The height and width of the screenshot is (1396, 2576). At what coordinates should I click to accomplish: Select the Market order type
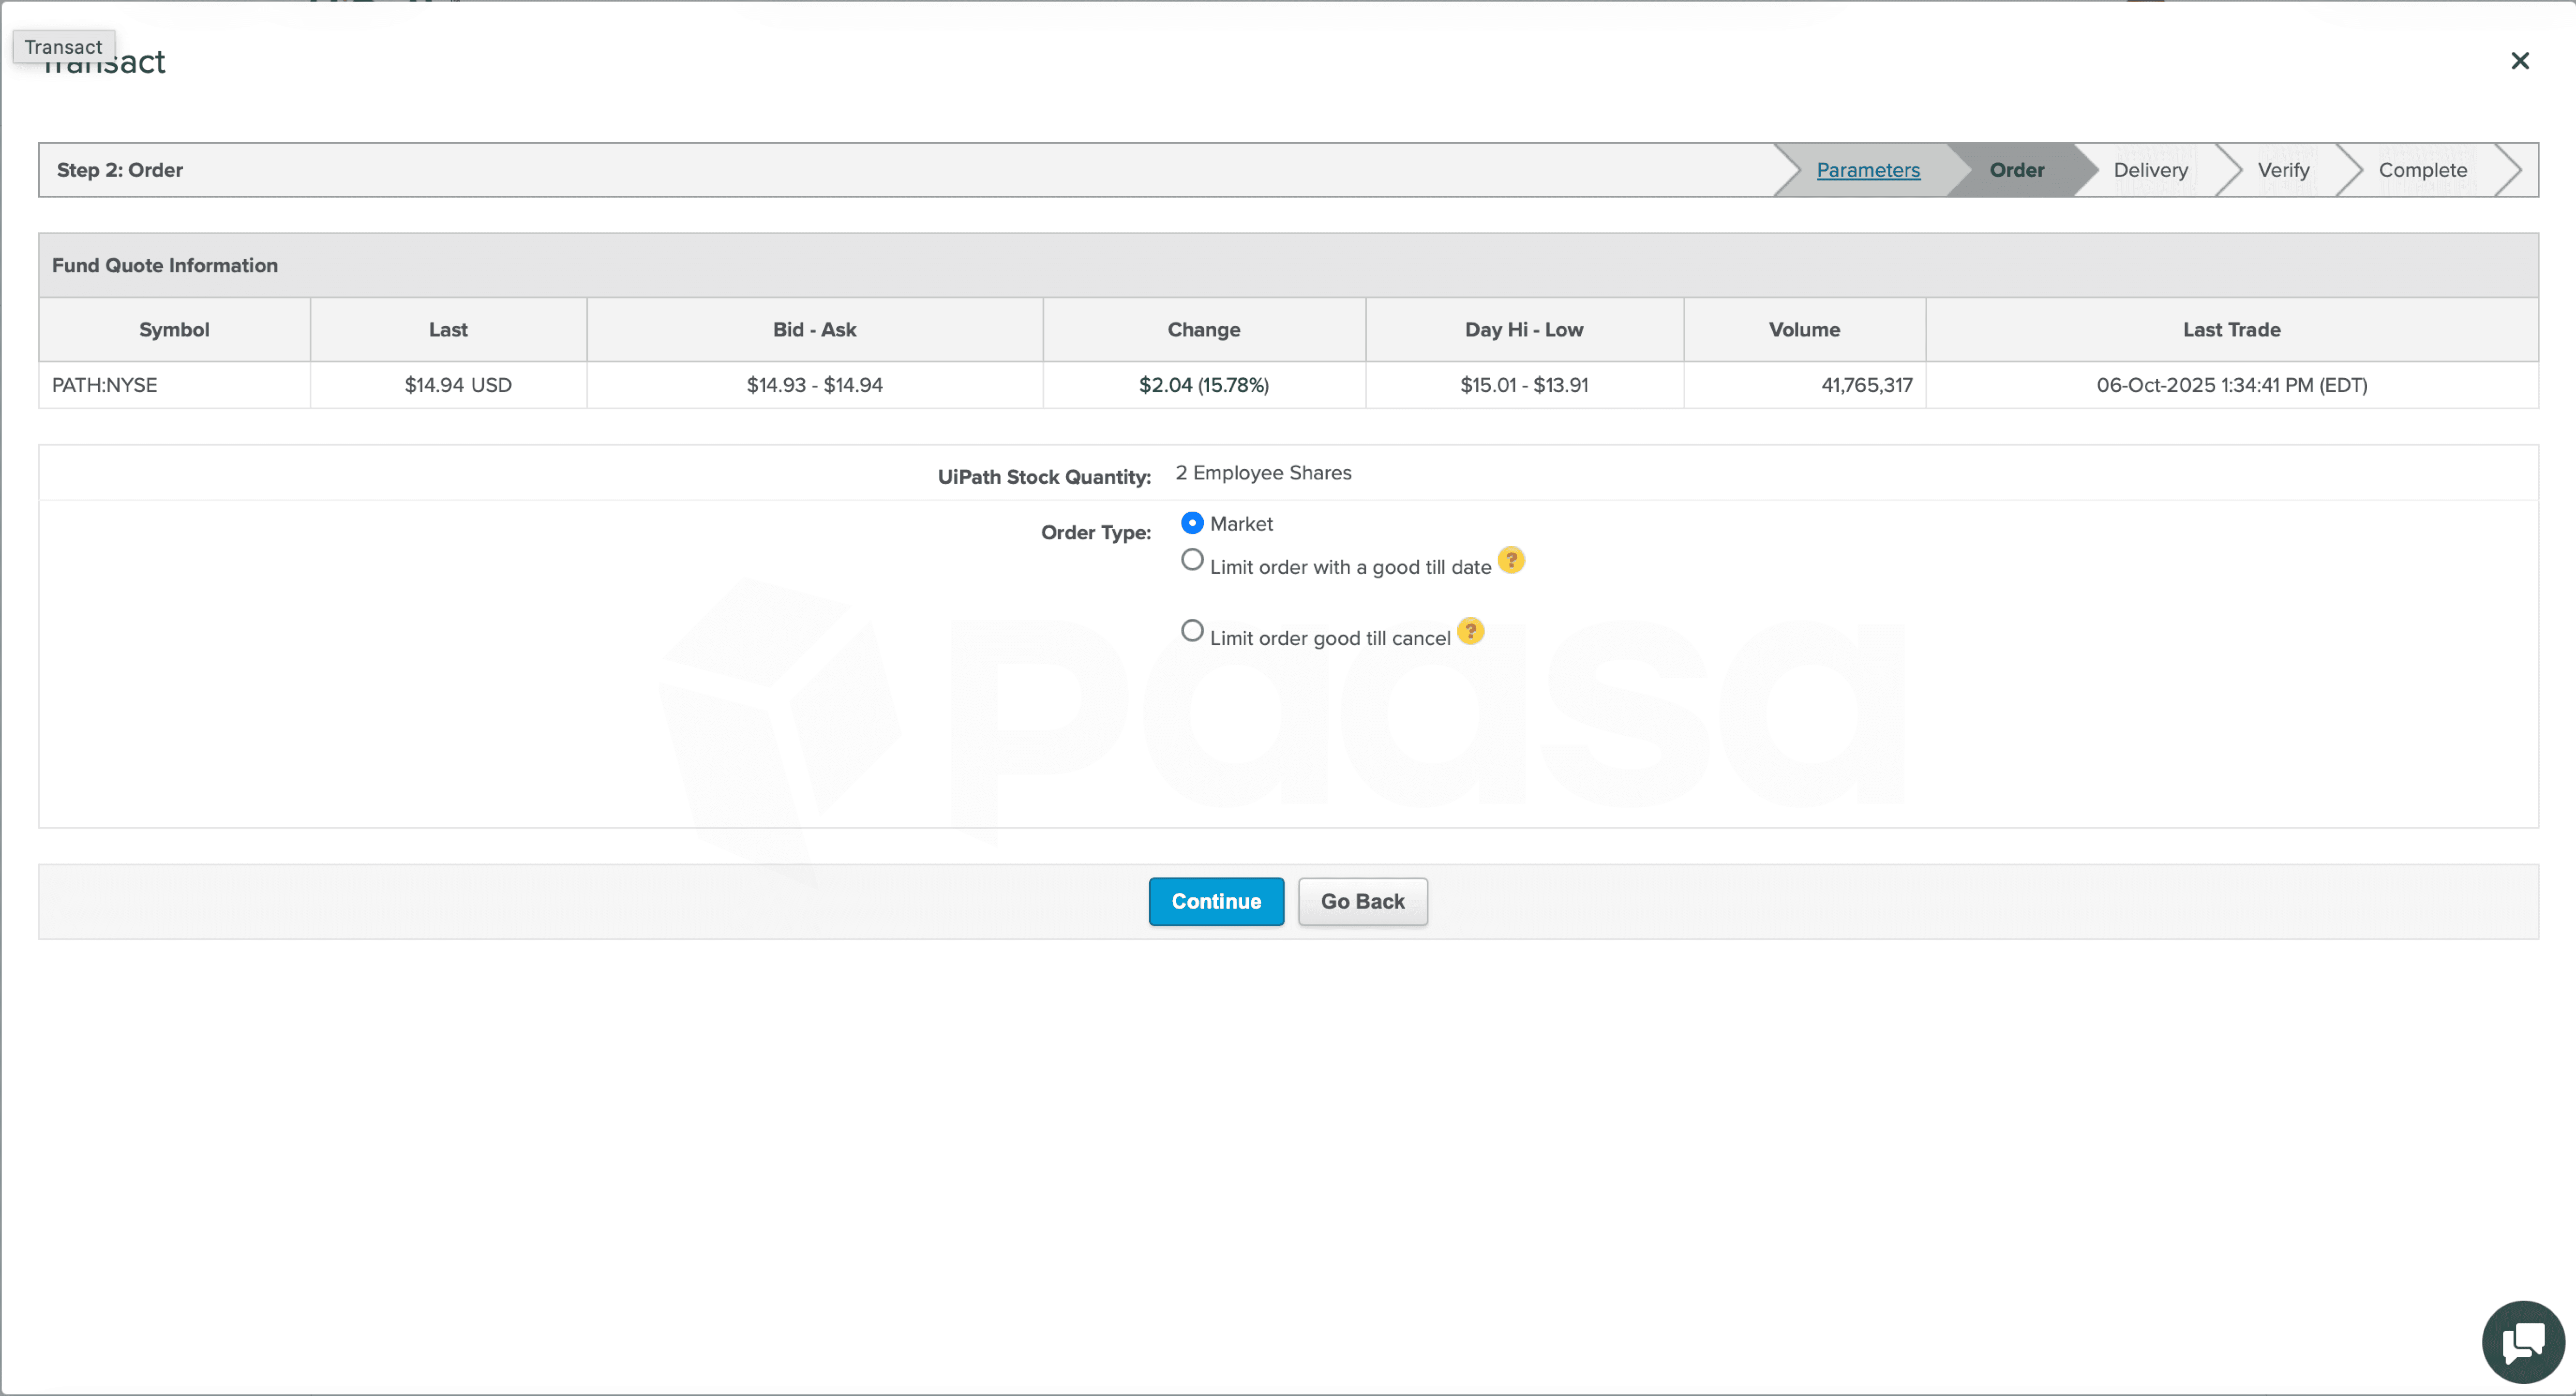1192,523
